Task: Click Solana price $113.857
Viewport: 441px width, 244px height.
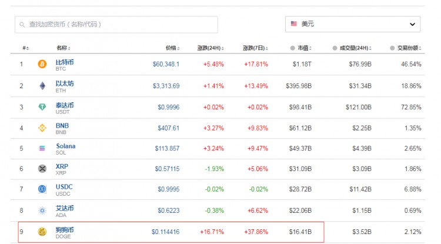Action: pyautogui.click(x=167, y=148)
